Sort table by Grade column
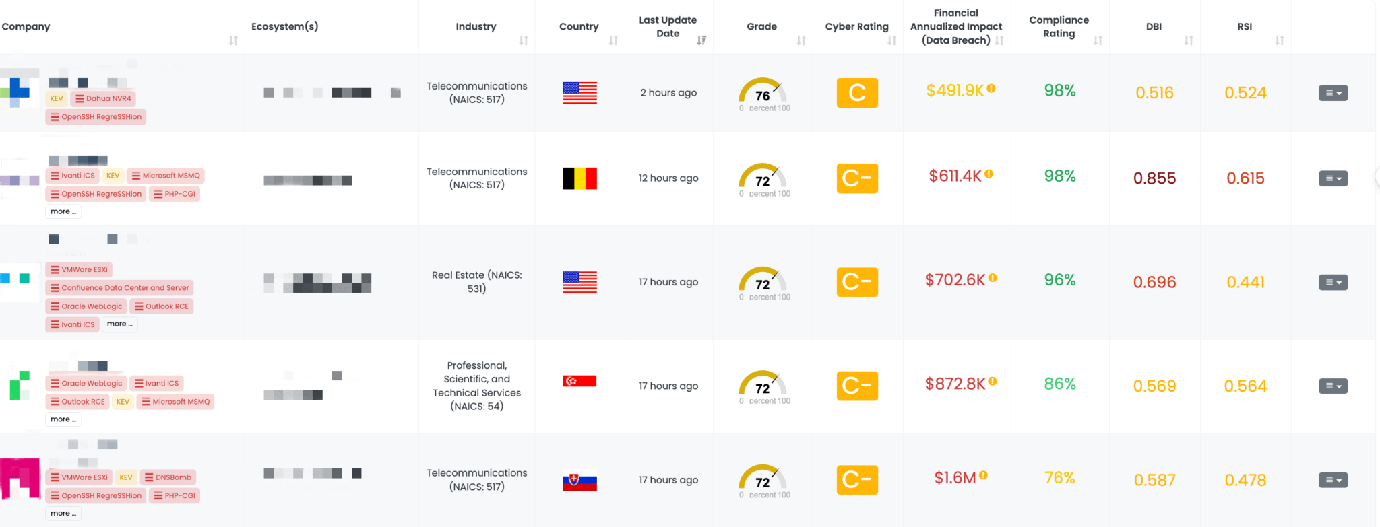This screenshot has height=527, width=1380. pos(801,40)
